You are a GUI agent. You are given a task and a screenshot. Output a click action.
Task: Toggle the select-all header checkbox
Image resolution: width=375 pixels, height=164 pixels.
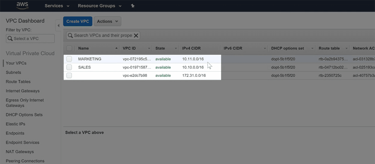tap(69, 48)
